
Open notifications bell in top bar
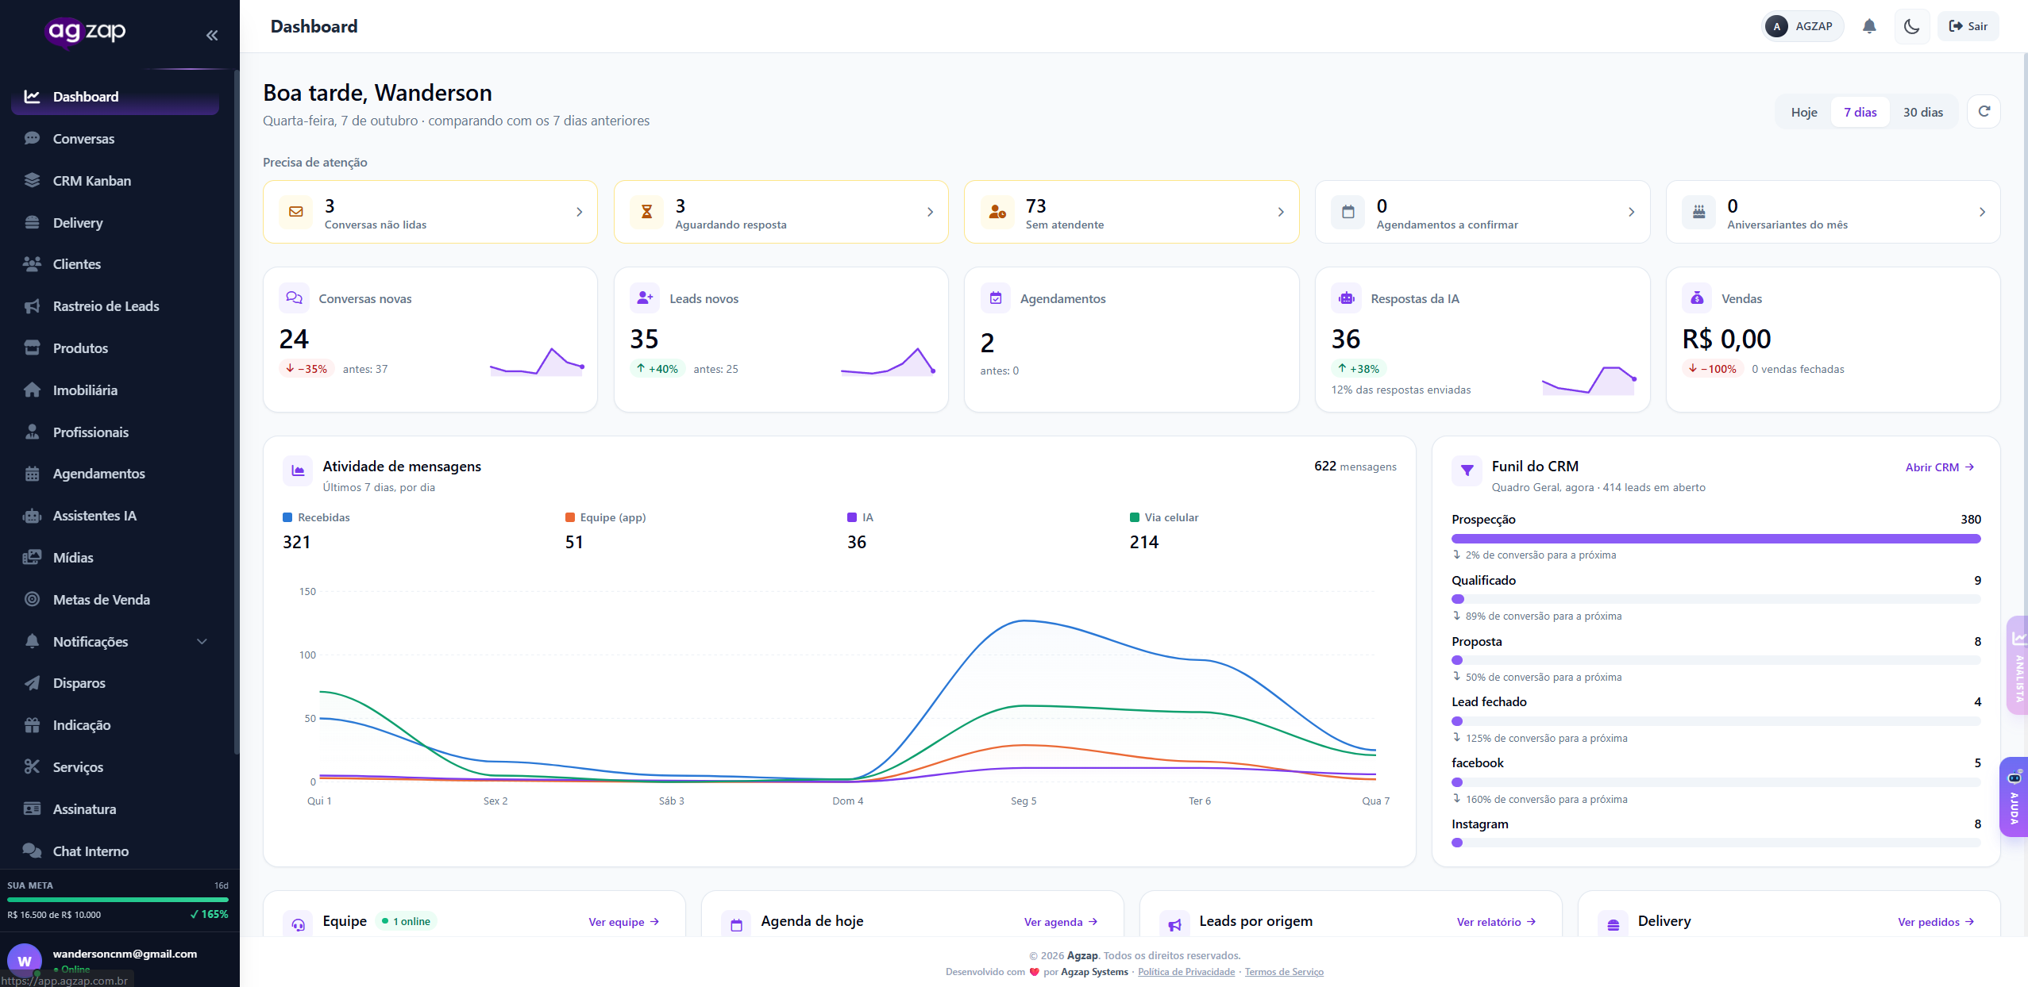[1869, 26]
